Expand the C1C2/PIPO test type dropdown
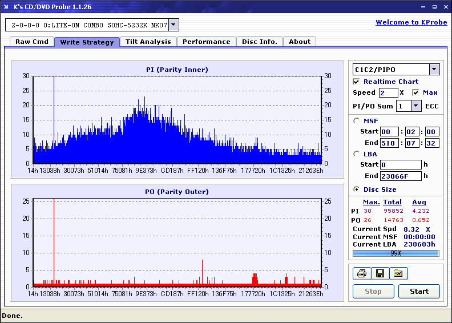Screen dimensions: 452x323 434,69
